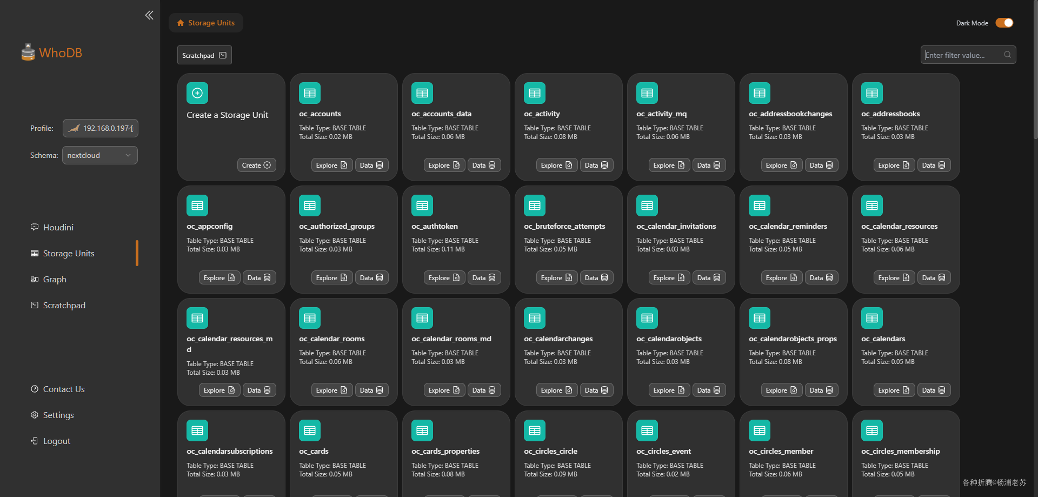1038x497 pixels.
Task: Click the oc_circles_circle table name
Action: (x=550, y=451)
